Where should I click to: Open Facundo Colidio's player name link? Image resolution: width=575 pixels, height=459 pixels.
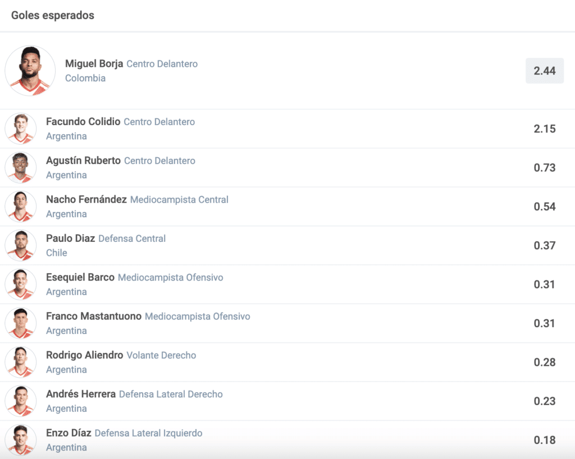click(83, 122)
